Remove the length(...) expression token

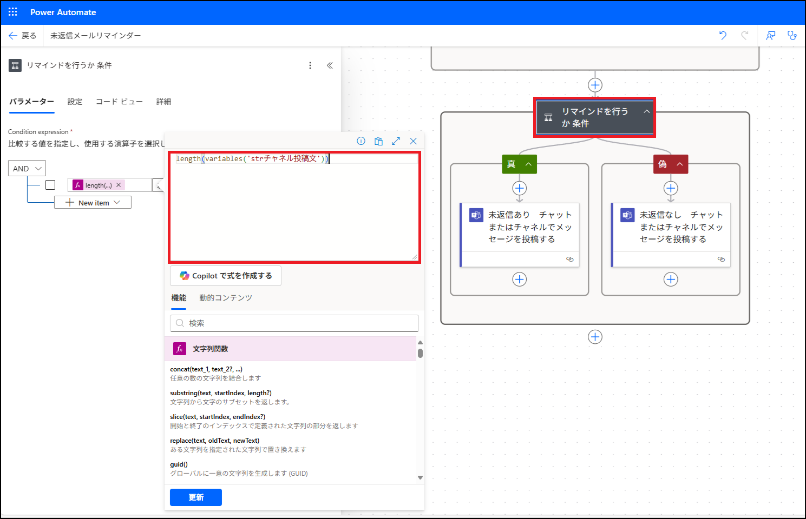119,185
